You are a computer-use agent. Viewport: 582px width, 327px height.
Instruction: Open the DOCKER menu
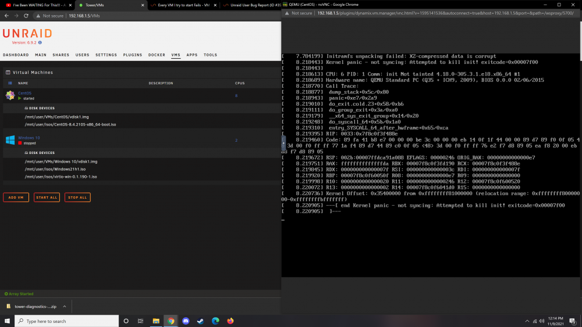[157, 55]
